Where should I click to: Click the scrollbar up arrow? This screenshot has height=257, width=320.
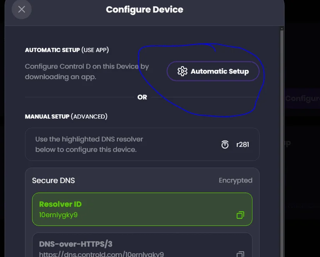[x=282, y=29]
